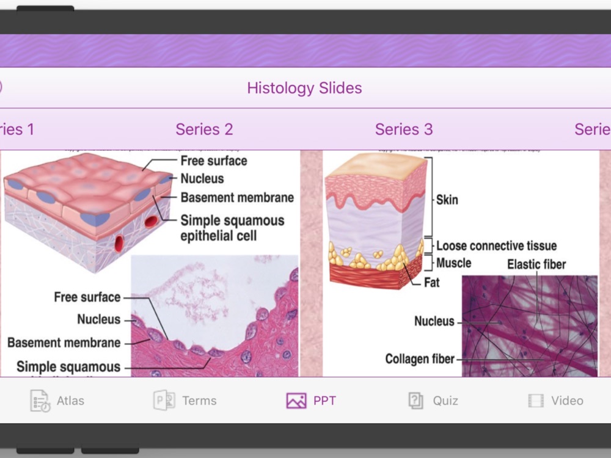Tap the Video filmstrip icon
This screenshot has width=611, height=458.
(536, 401)
